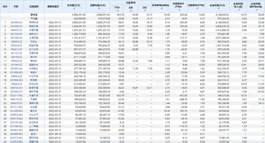Image resolution: width=265 pixels, height=143 pixels.
Task: Open stock code 300055.SZ
Action: coord(16,41)
